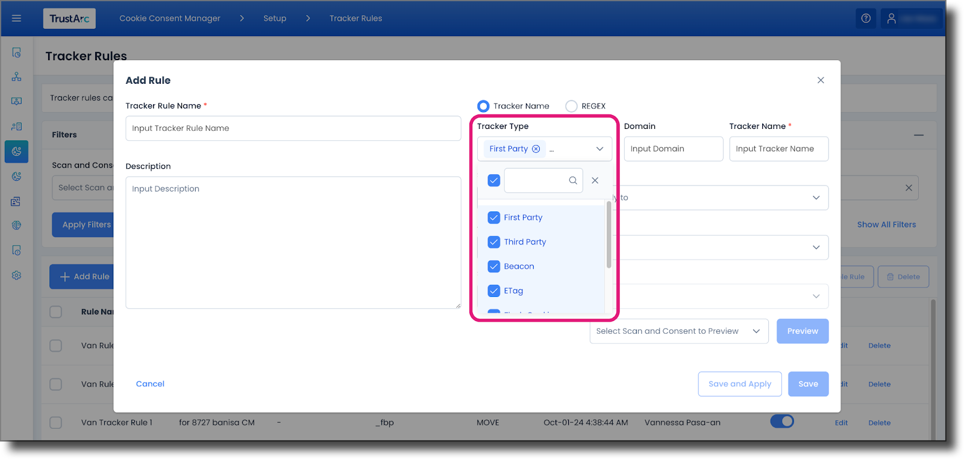The height and width of the screenshot is (459, 964).
Task: Click the "_fbp" cell text
Action: (384, 423)
